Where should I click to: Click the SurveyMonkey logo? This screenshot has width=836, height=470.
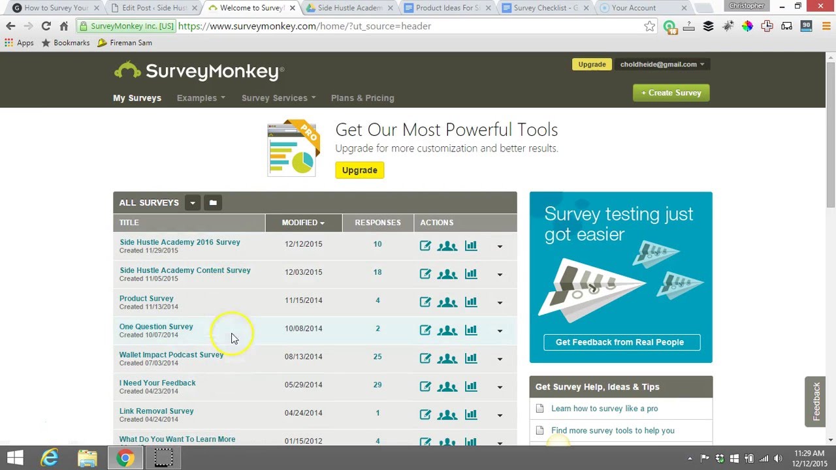(199, 70)
